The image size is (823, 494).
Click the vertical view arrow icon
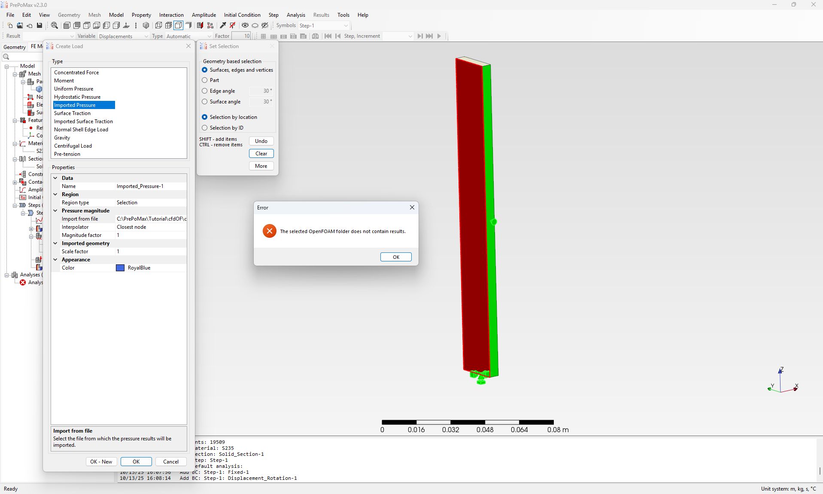(136, 26)
